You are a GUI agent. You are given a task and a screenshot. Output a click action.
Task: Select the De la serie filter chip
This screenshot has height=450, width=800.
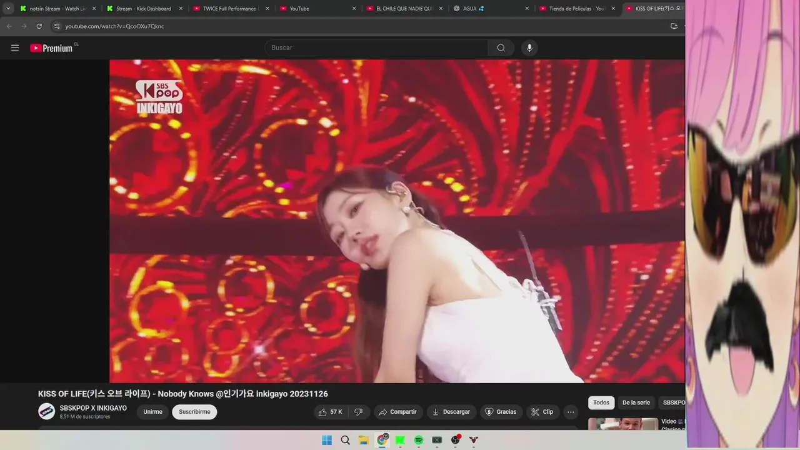tap(636, 403)
